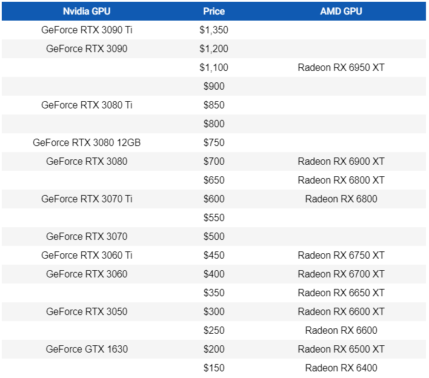Click the $250 price cell

(x=214, y=330)
